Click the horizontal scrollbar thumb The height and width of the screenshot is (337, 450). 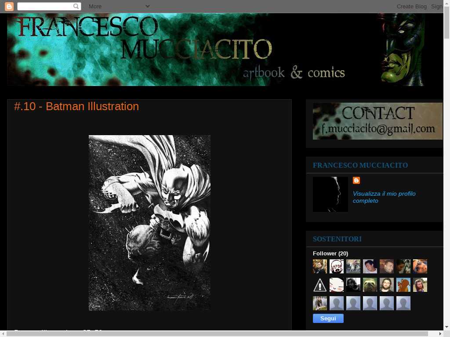(x=217, y=334)
